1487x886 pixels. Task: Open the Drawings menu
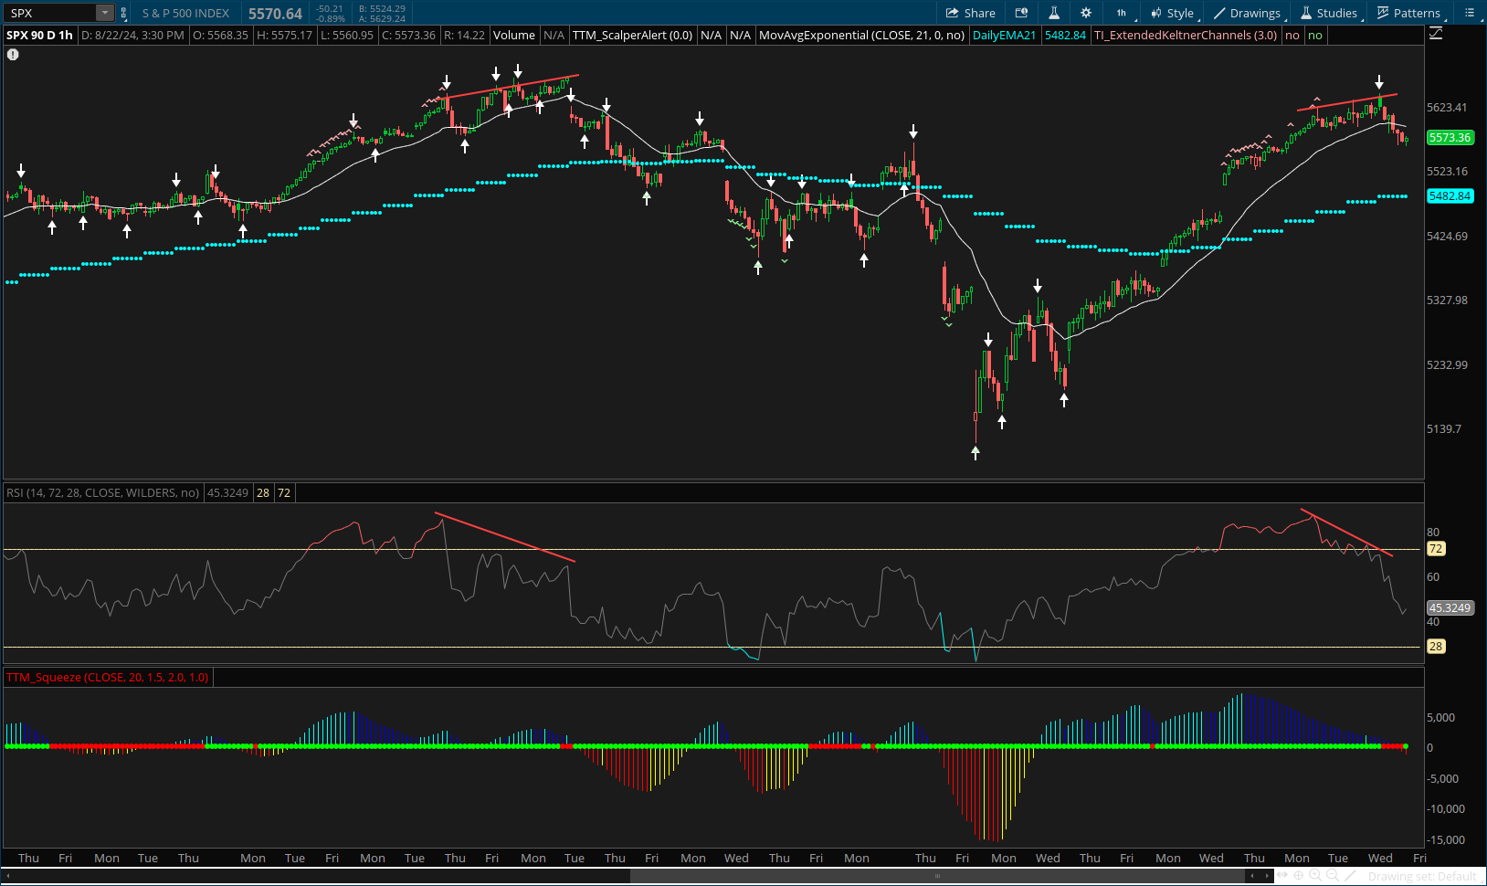pos(1248,13)
